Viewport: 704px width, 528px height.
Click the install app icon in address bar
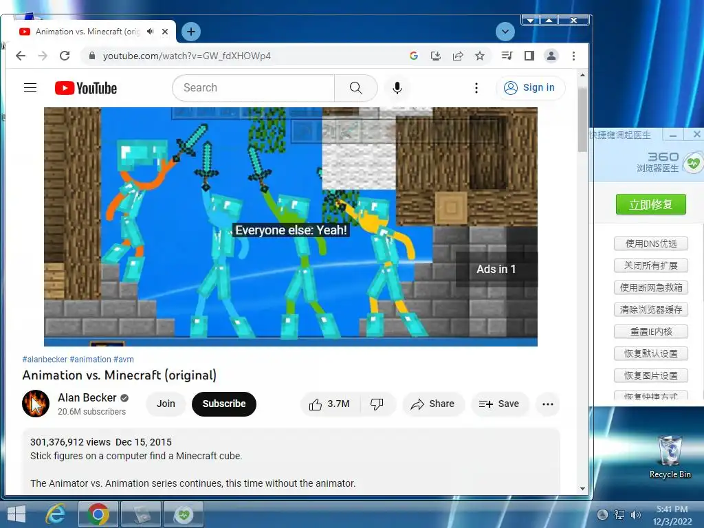coord(435,56)
